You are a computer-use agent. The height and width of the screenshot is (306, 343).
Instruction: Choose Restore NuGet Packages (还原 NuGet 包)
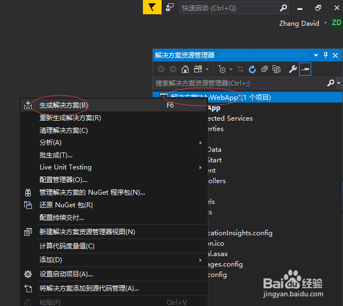114,205
